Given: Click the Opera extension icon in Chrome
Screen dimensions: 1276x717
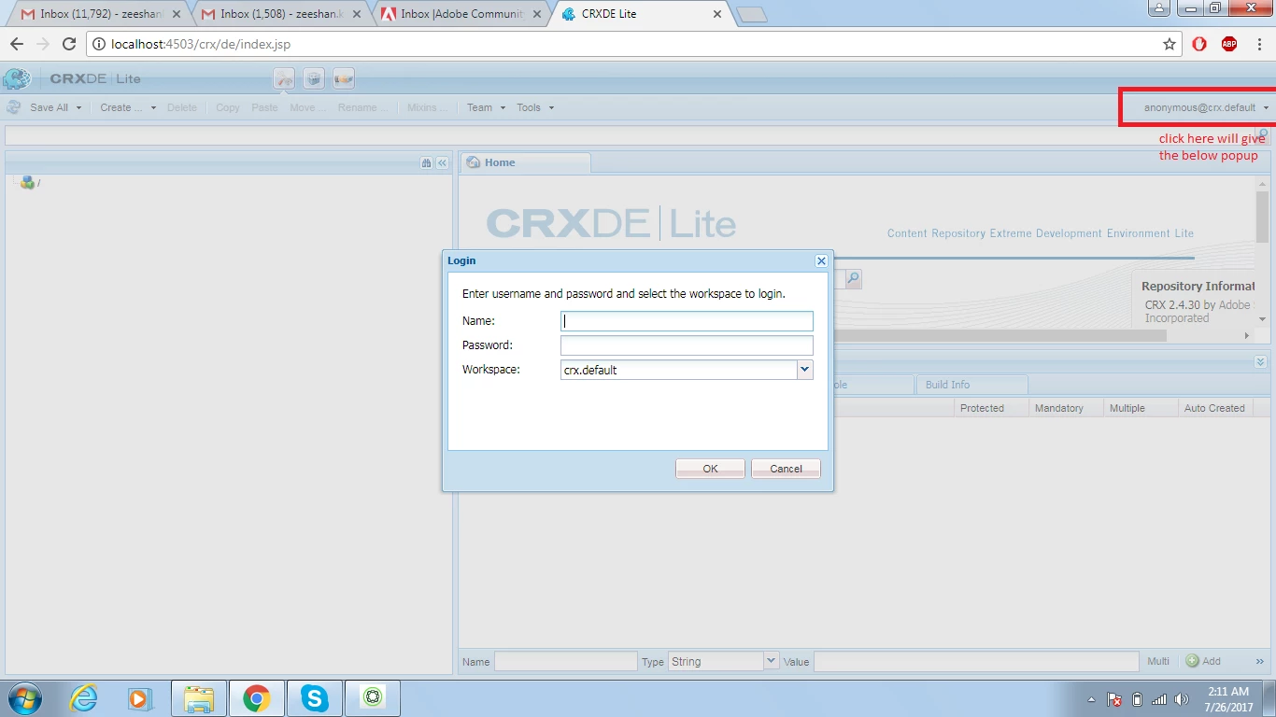Looking at the screenshot, I should tap(1199, 44).
